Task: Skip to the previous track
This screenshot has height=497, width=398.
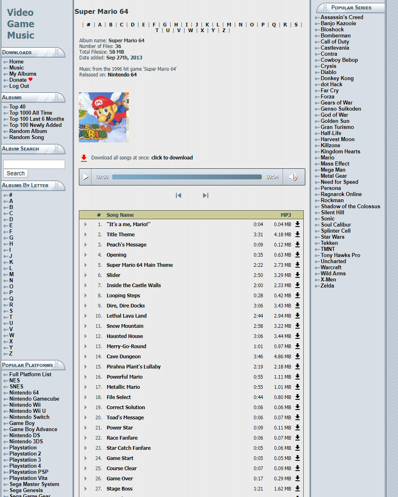Action: coord(178,195)
